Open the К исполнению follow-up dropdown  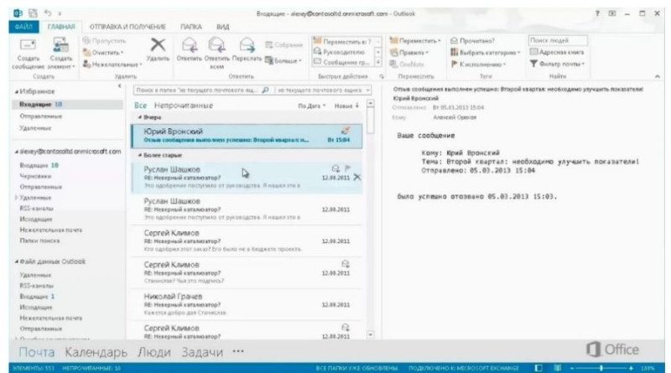pos(478,65)
